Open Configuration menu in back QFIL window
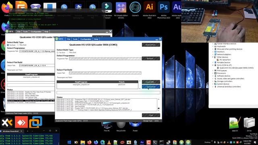This screenshot has height=145, width=258. [x=36, y=31]
